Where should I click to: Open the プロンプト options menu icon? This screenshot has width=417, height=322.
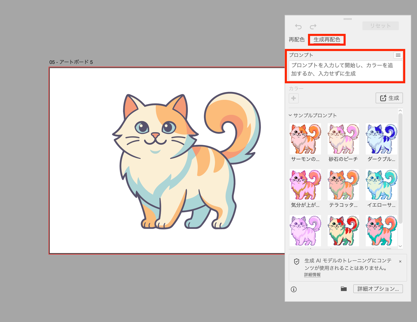(398, 55)
